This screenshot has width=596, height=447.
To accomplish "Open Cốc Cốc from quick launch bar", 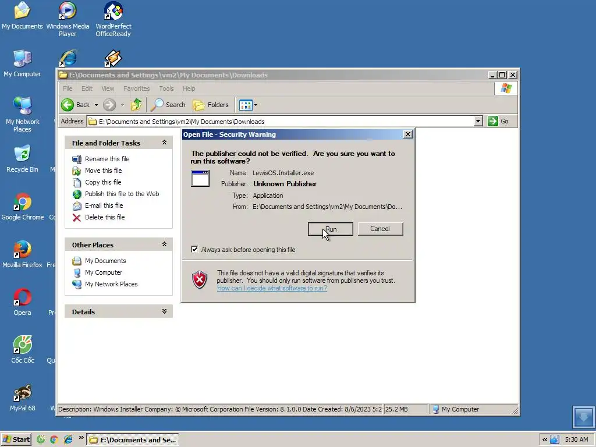I will coord(41,440).
